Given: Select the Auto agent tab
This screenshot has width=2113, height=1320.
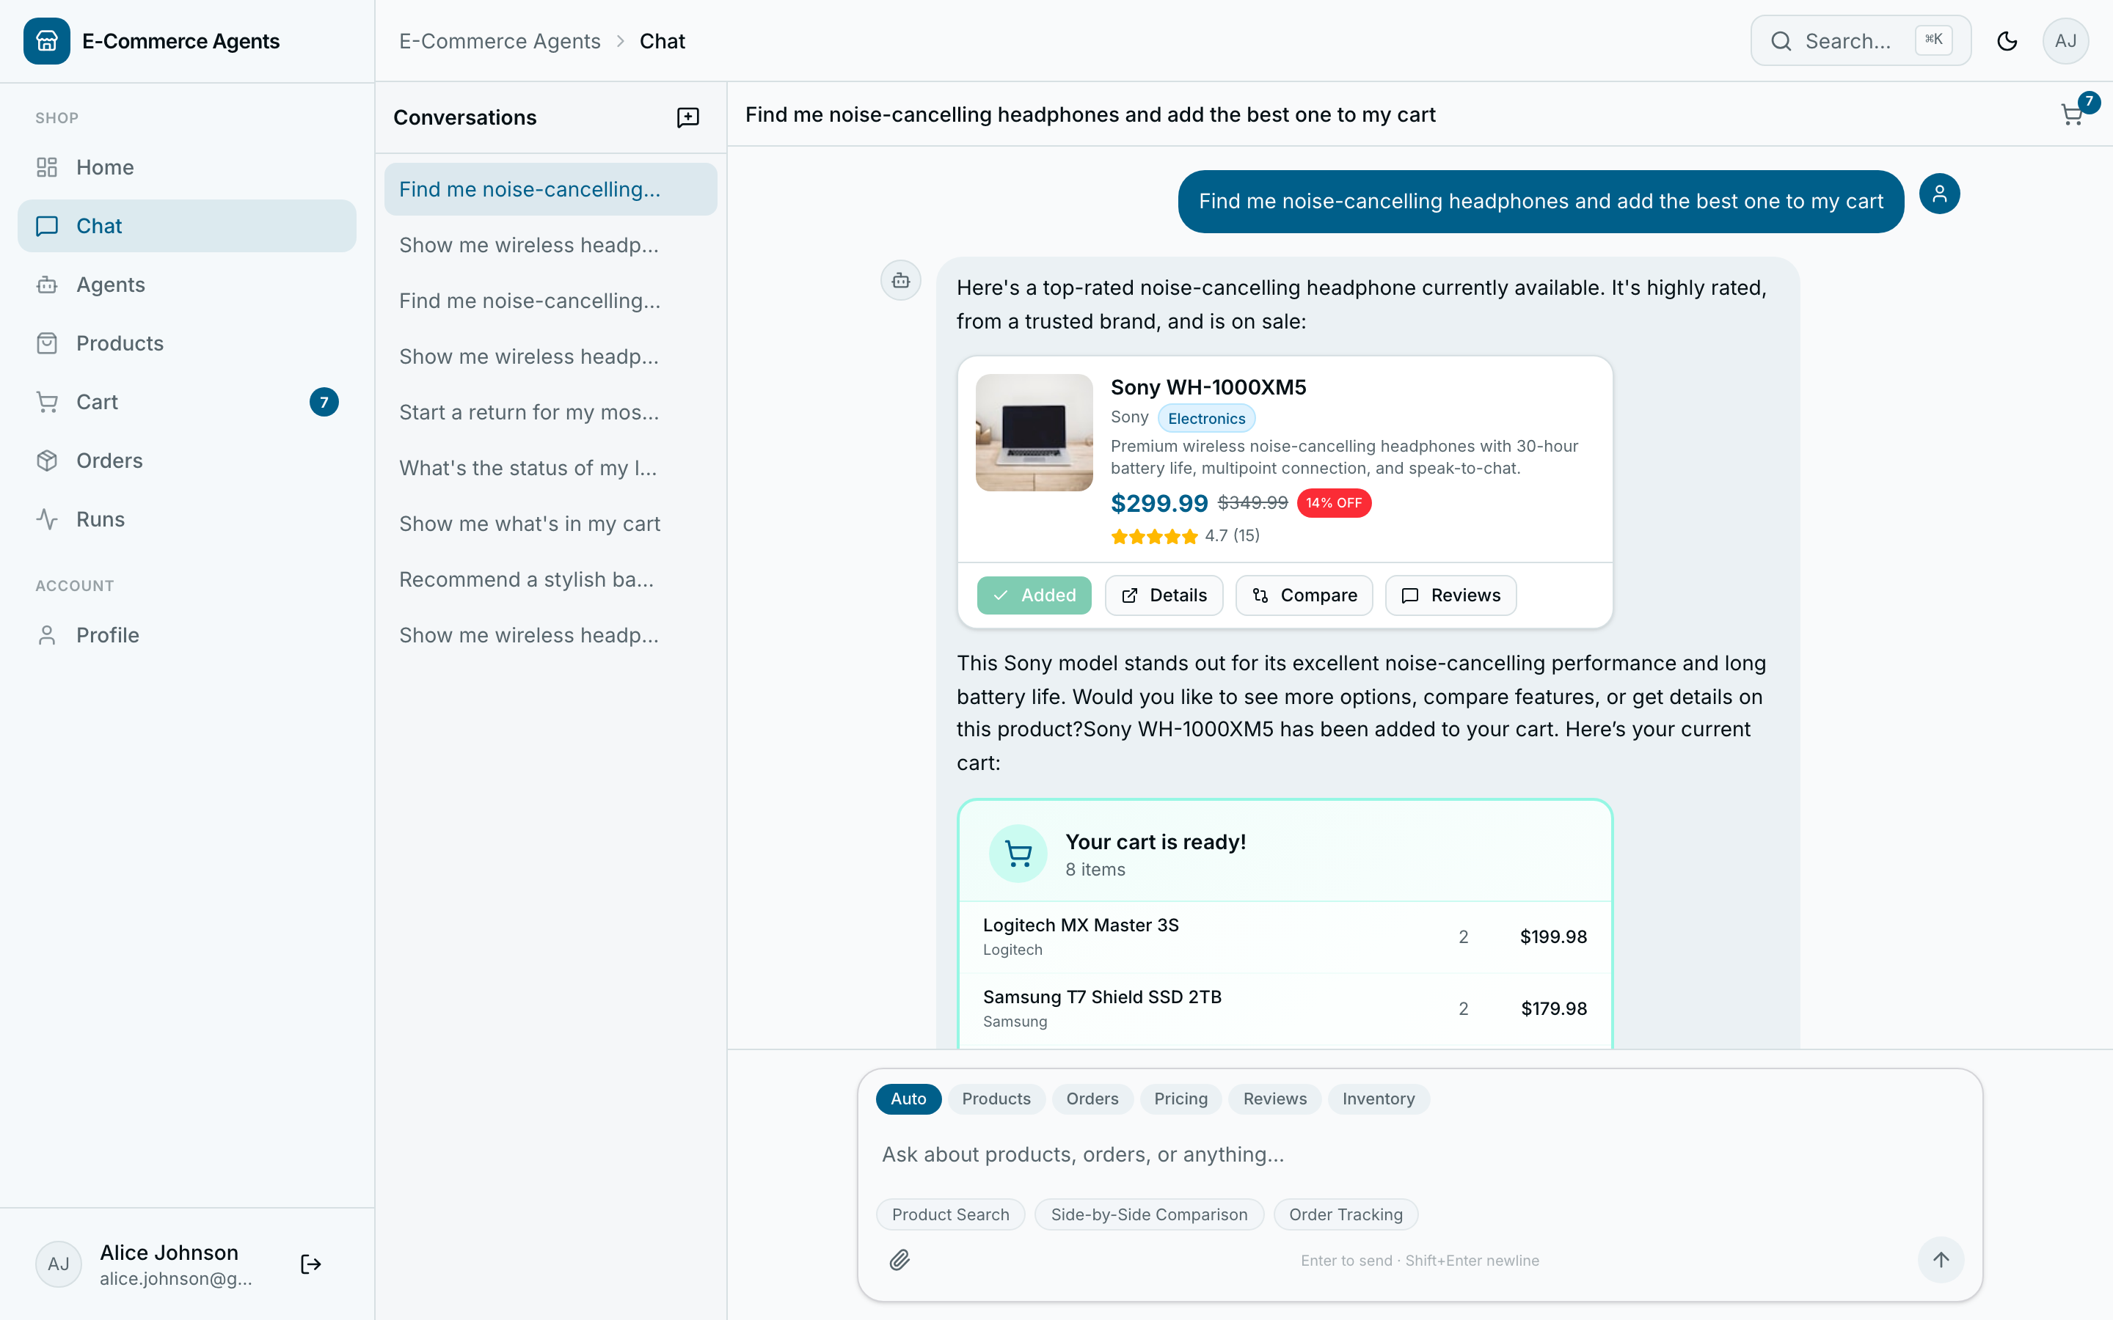Looking at the screenshot, I should (908, 1099).
